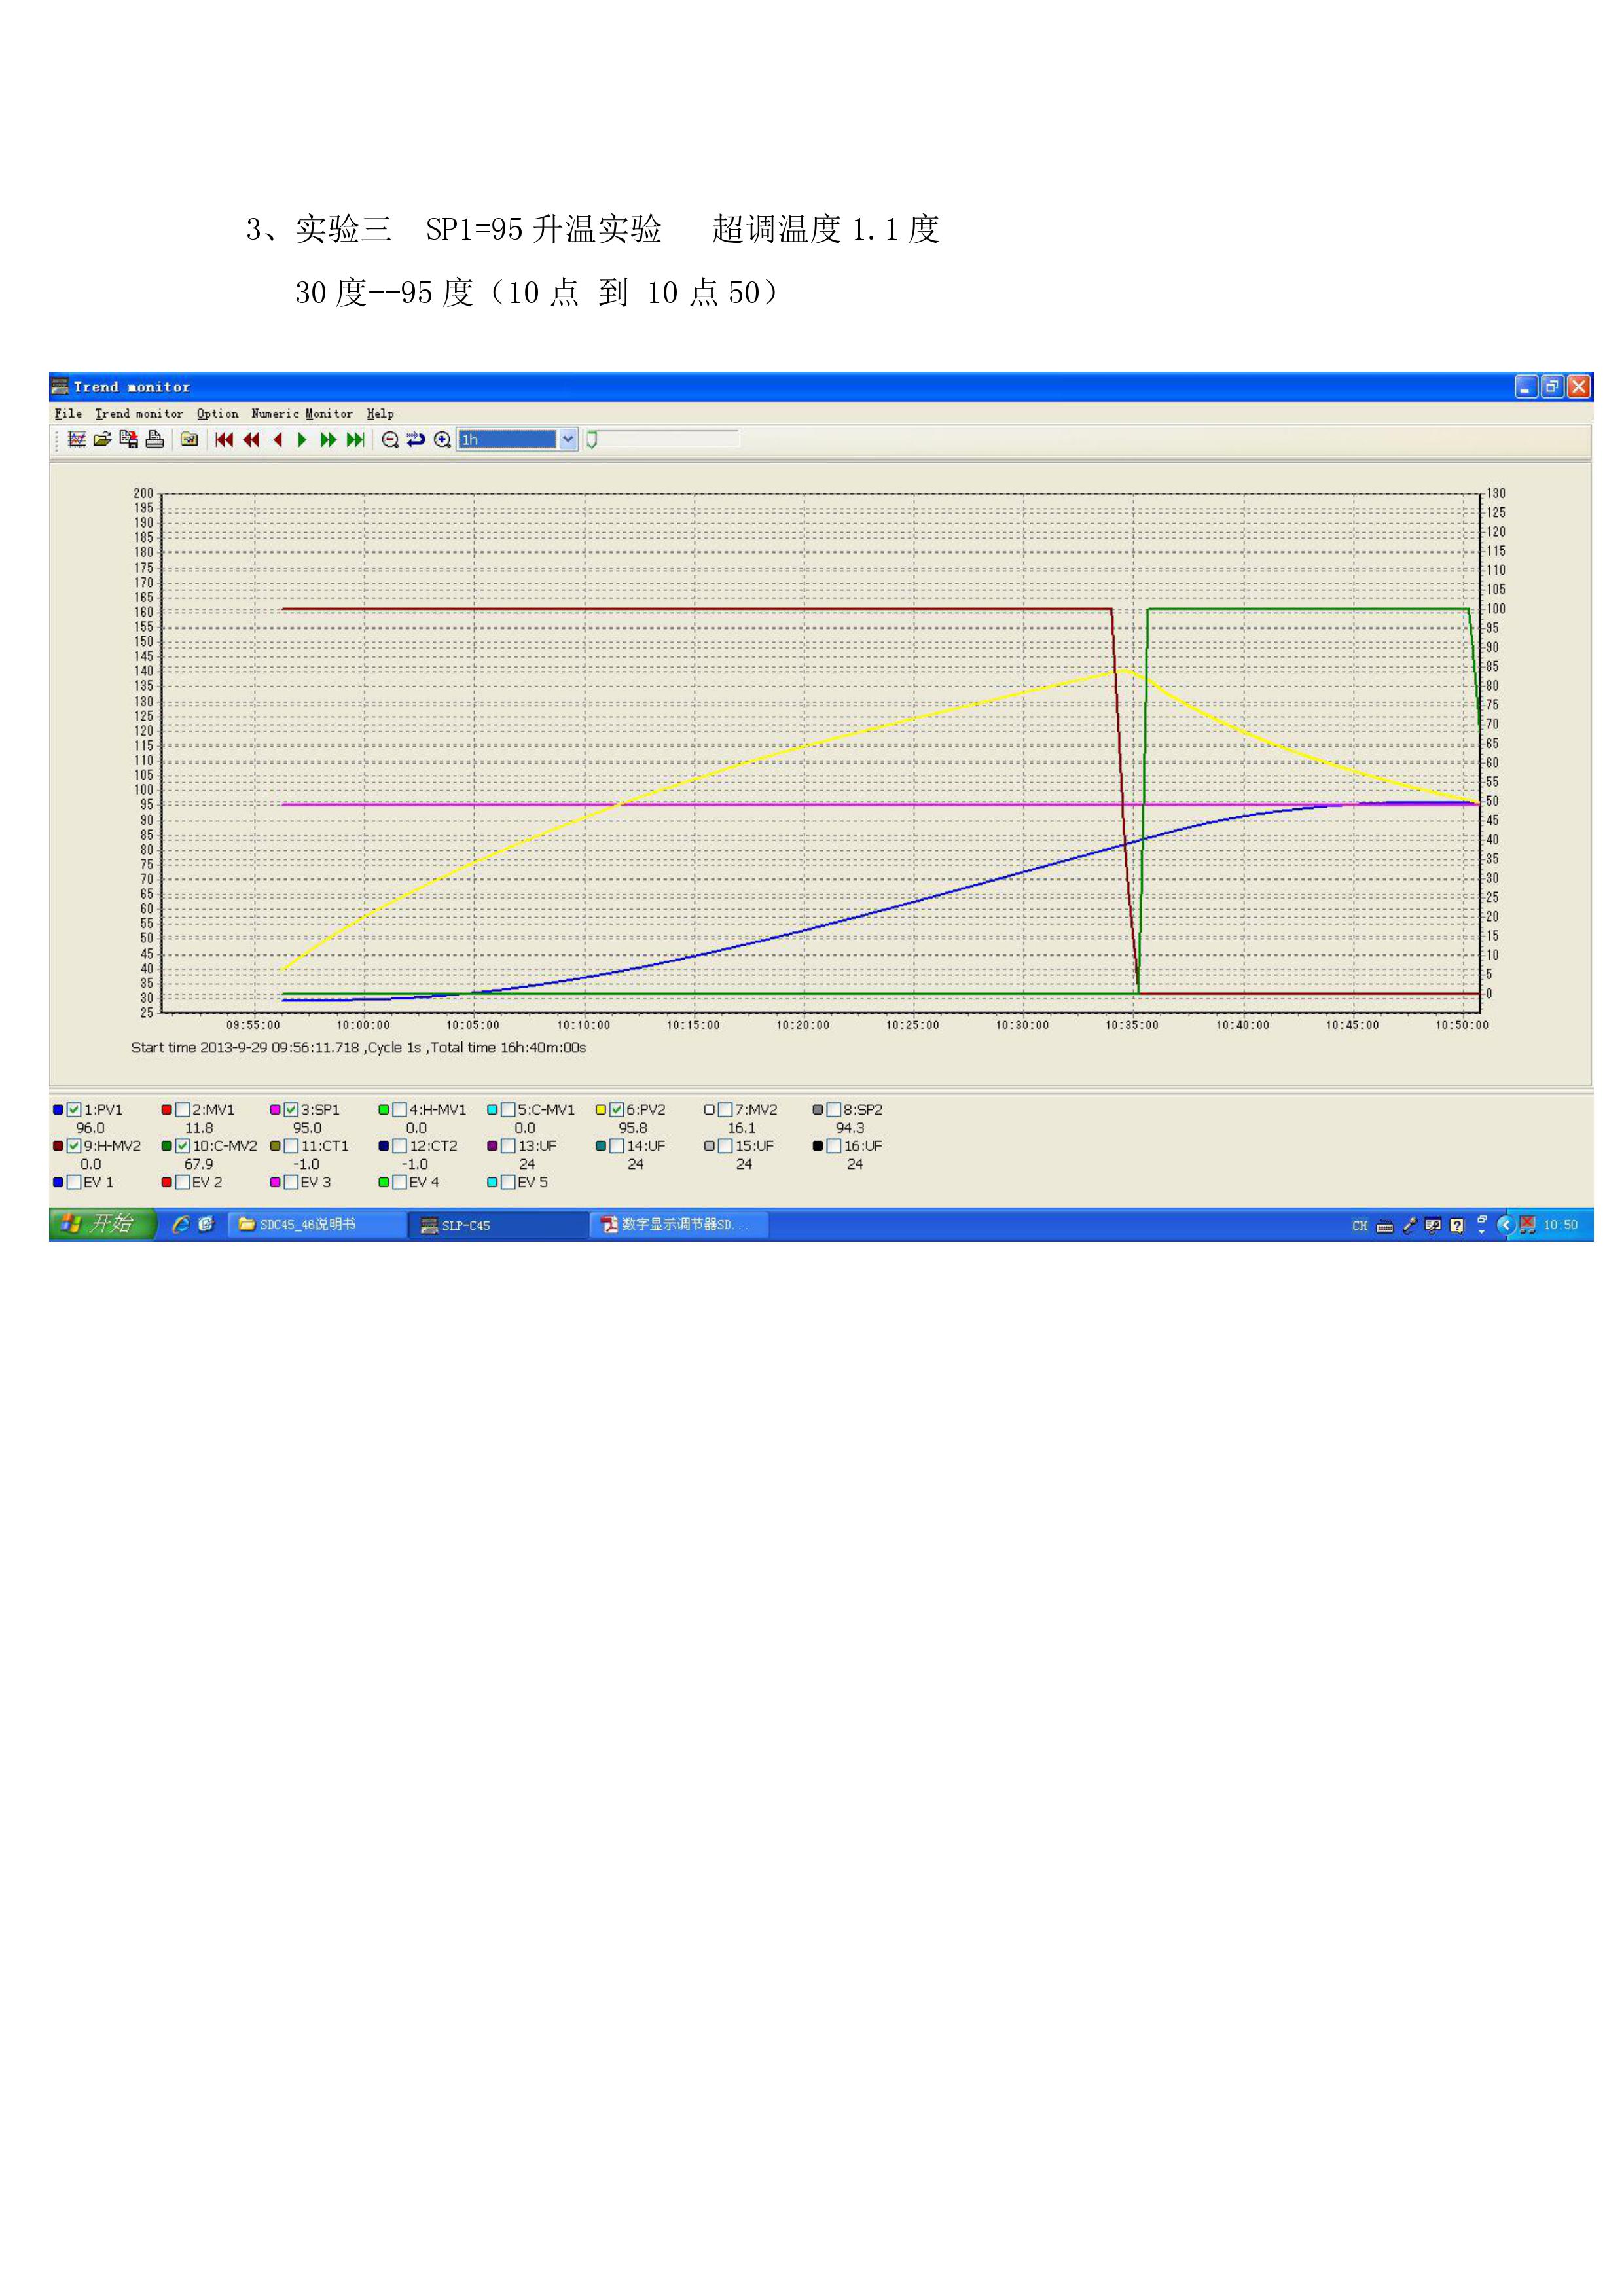
Task: Open the 1h time span dropdown
Action: [x=568, y=440]
